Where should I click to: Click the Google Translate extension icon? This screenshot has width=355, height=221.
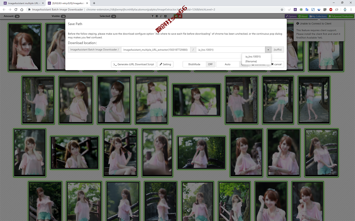coord(307,9)
